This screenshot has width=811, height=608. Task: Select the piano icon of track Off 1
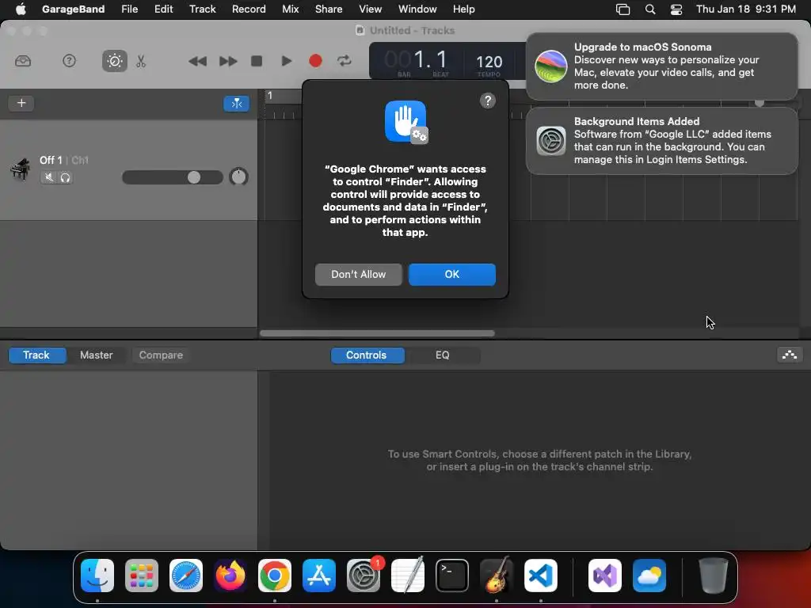(20, 169)
